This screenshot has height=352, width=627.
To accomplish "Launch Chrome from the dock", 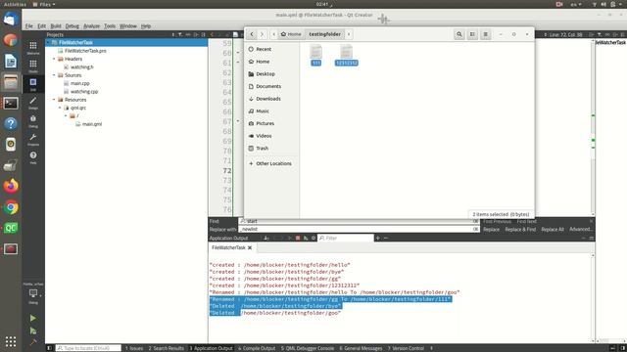I will (x=11, y=207).
